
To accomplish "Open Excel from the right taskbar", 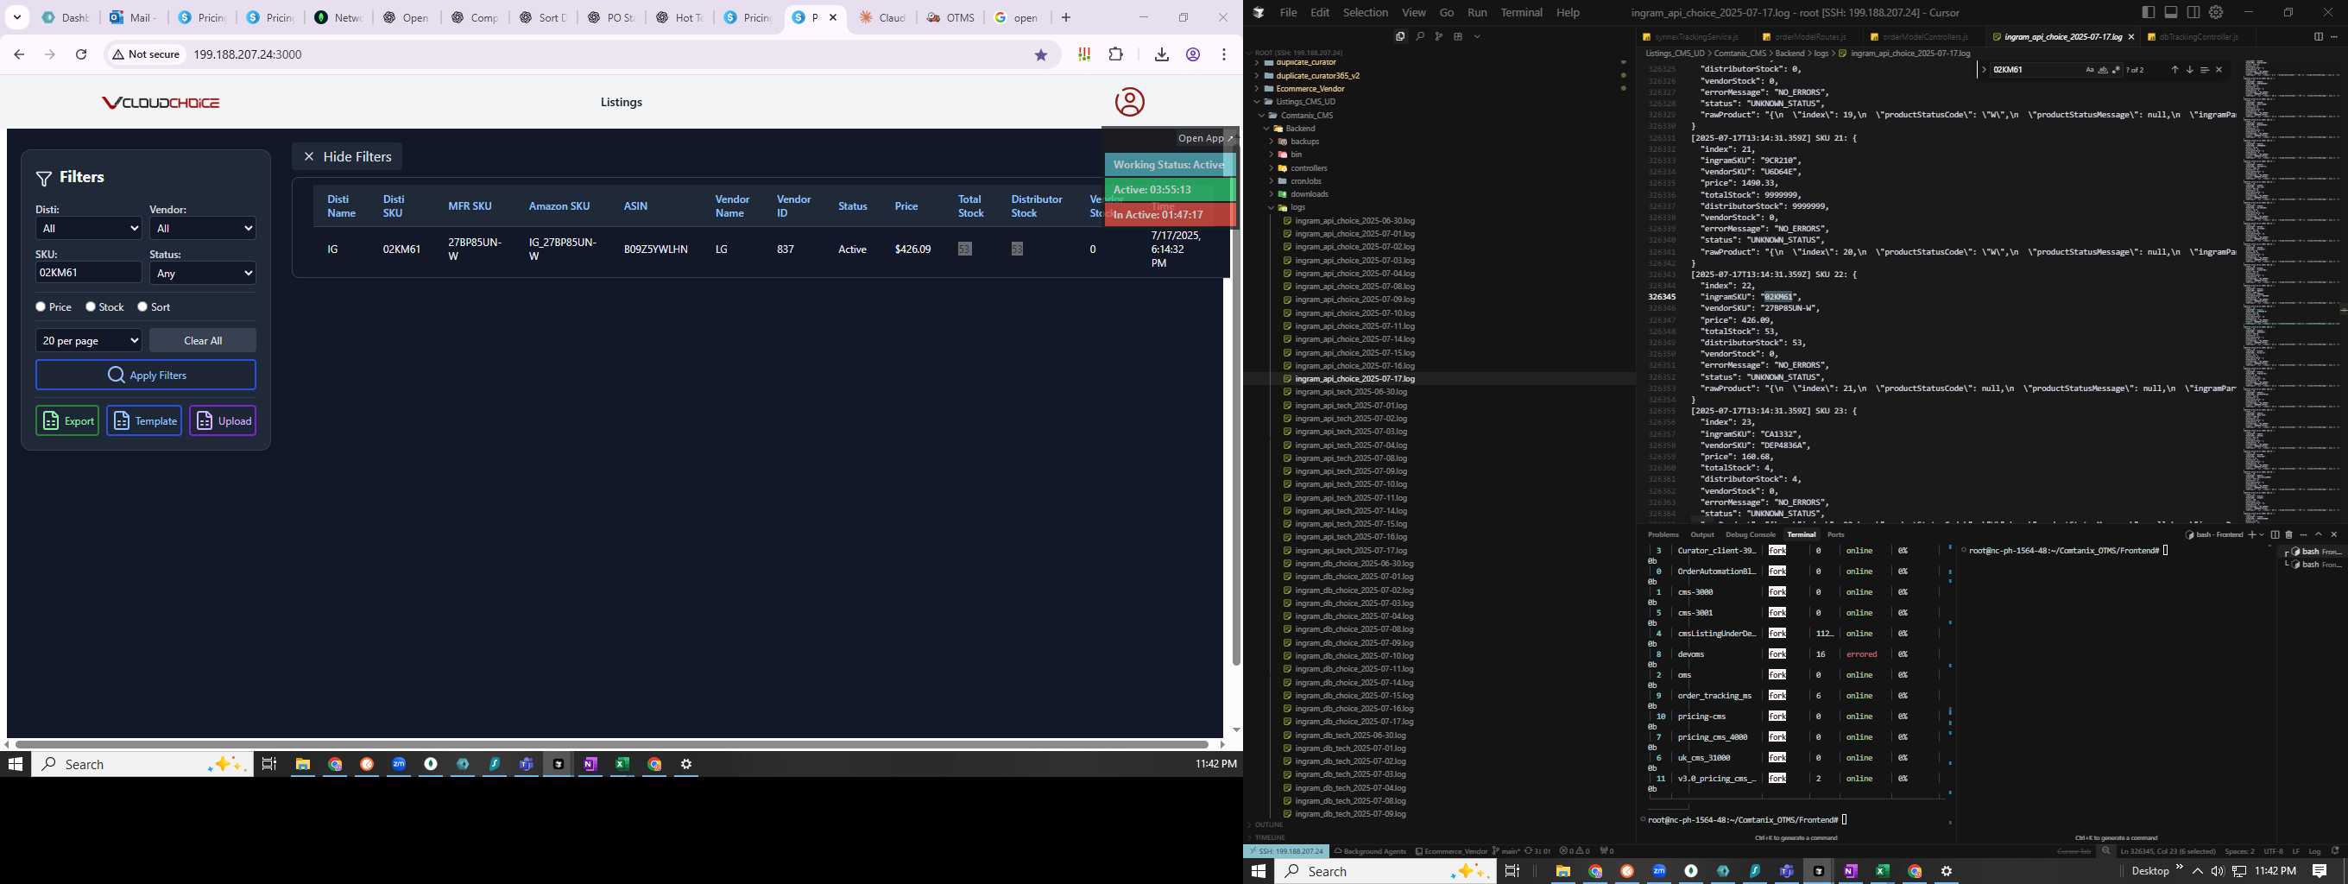I will (x=1882, y=871).
